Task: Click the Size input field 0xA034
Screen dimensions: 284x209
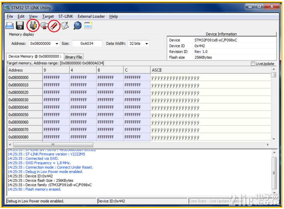Action: coord(87,43)
